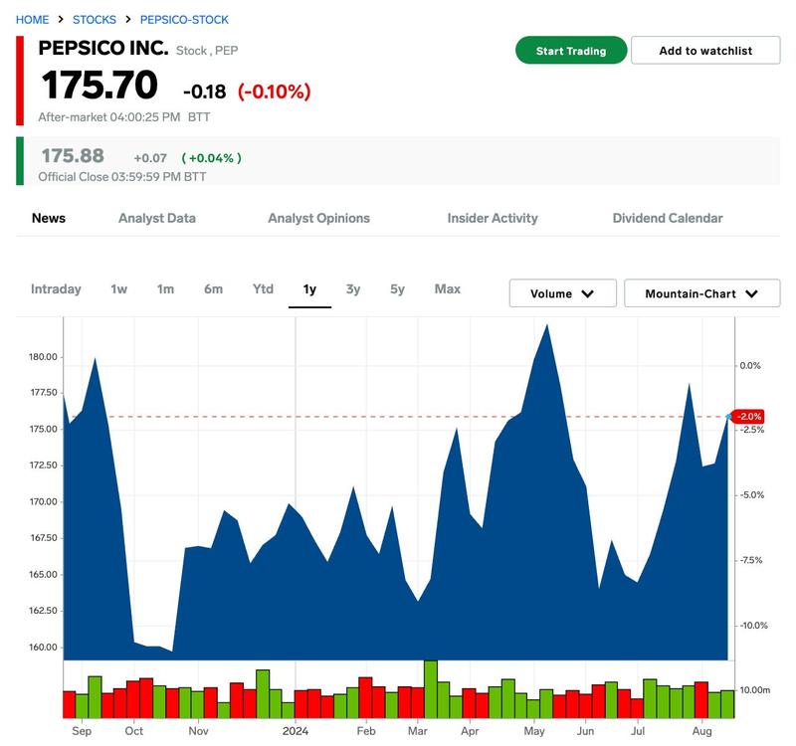Set chart timeframe to 6m

click(x=213, y=289)
